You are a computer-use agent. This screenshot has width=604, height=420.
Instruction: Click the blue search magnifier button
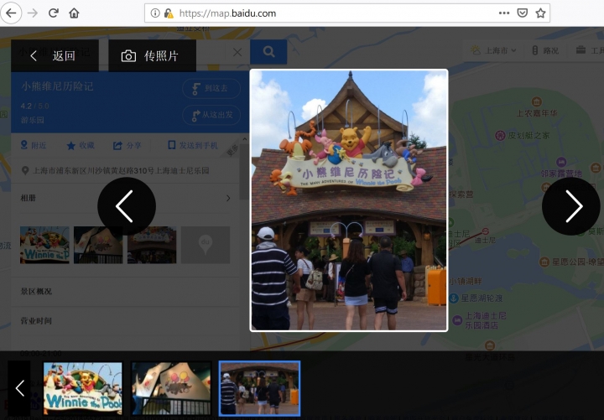(268, 52)
